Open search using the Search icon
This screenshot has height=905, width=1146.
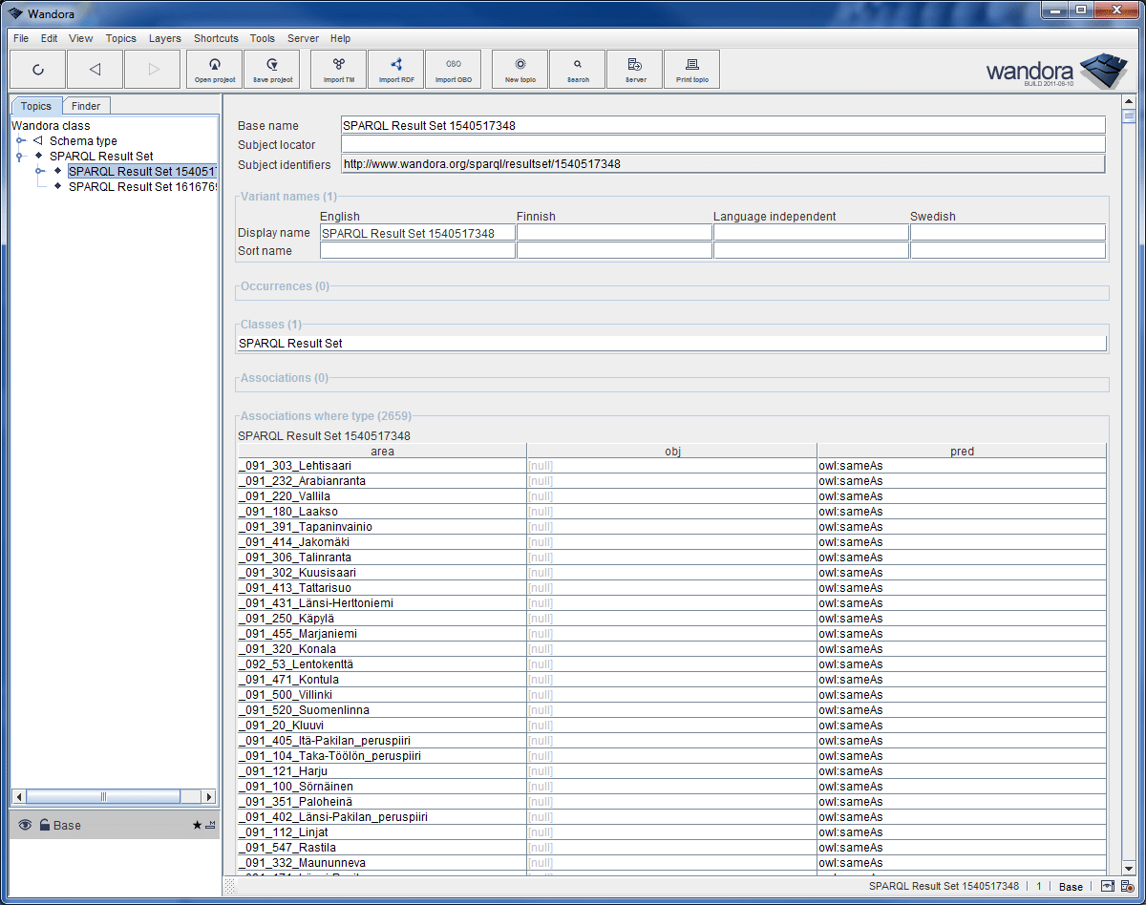(x=577, y=68)
